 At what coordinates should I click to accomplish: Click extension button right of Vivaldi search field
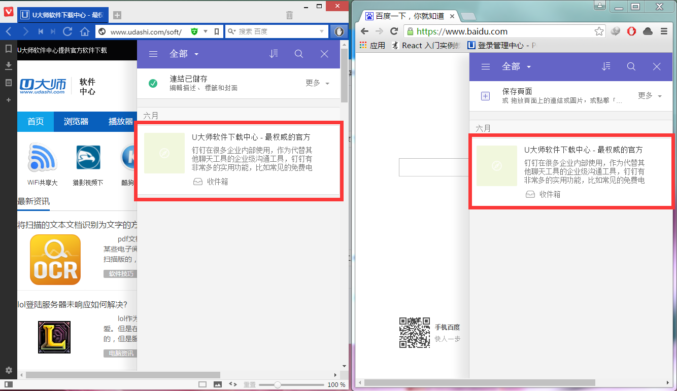[x=338, y=31]
